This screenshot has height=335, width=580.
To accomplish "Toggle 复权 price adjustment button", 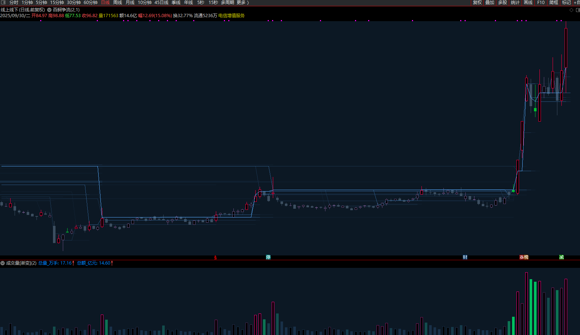I will [477, 3].
